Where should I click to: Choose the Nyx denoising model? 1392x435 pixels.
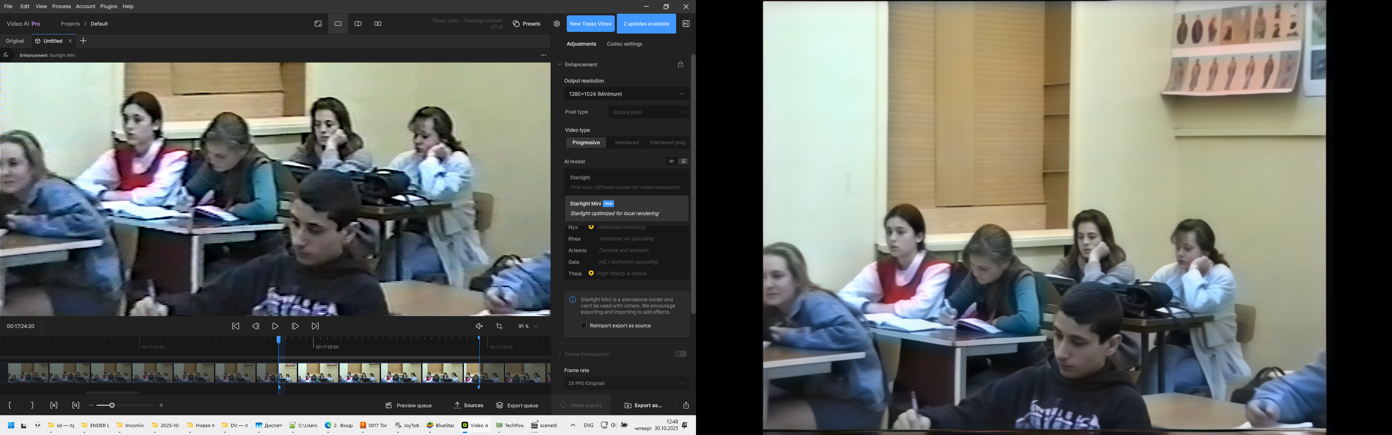627,227
